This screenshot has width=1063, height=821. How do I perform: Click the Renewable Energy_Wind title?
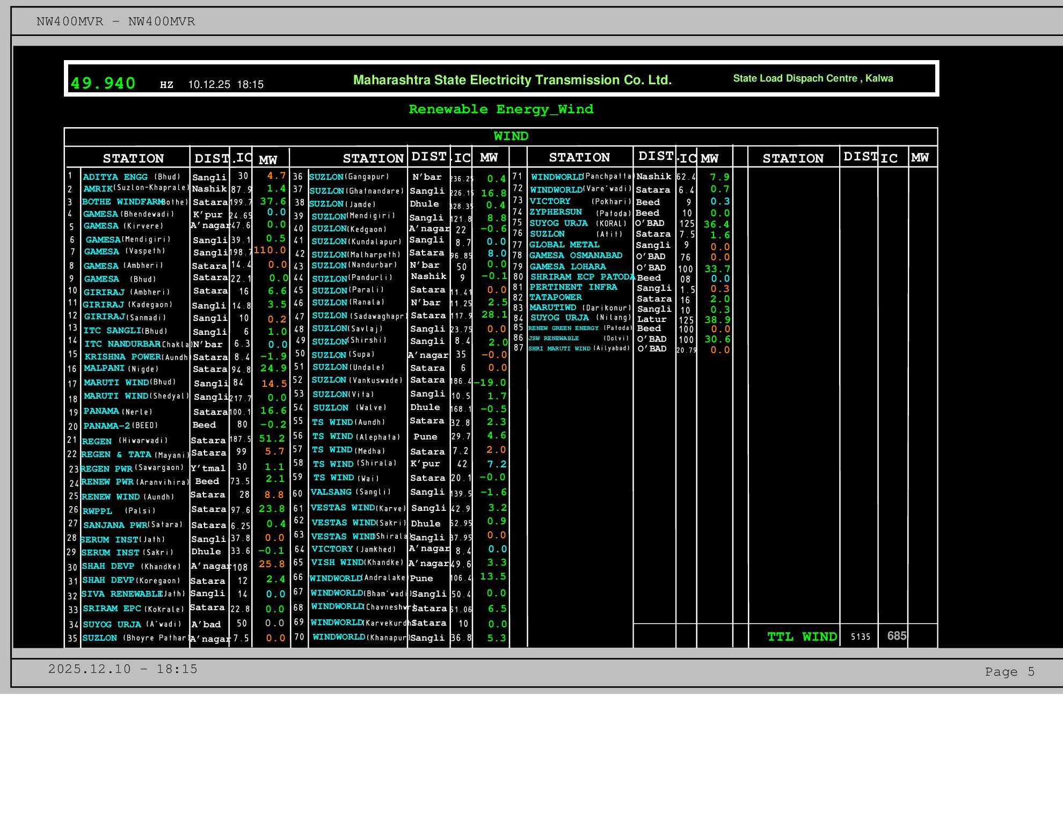click(x=501, y=109)
